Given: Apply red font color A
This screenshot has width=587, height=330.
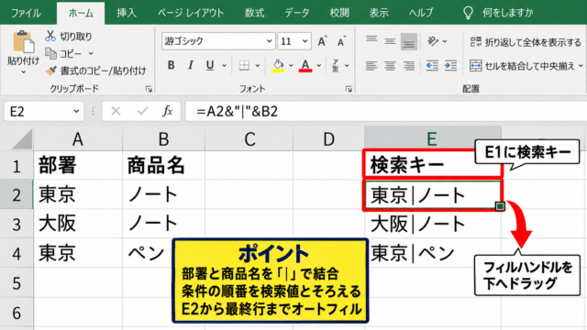Looking at the screenshot, I should [305, 65].
